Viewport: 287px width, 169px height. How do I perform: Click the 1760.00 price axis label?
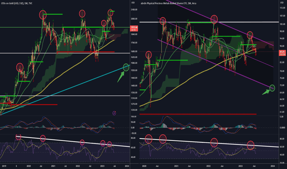click(134, 43)
